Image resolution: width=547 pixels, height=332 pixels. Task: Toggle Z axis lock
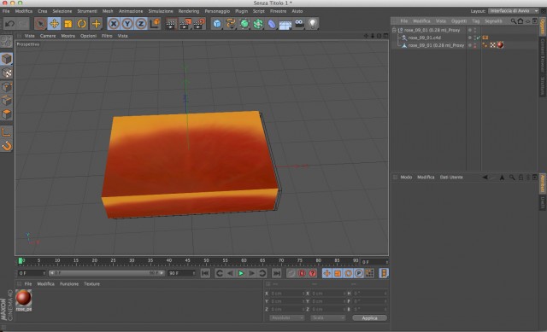pos(141,24)
